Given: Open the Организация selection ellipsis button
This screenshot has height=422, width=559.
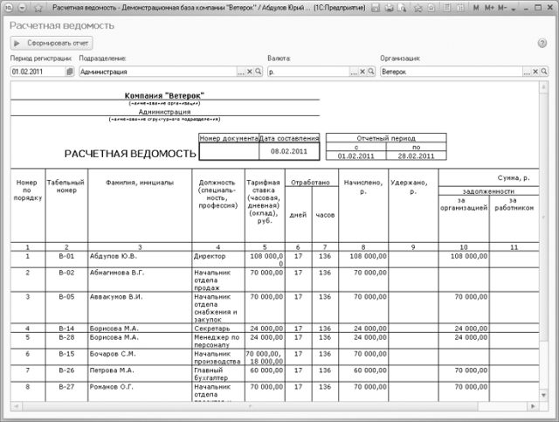Looking at the screenshot, I should (x=527, y=72).
